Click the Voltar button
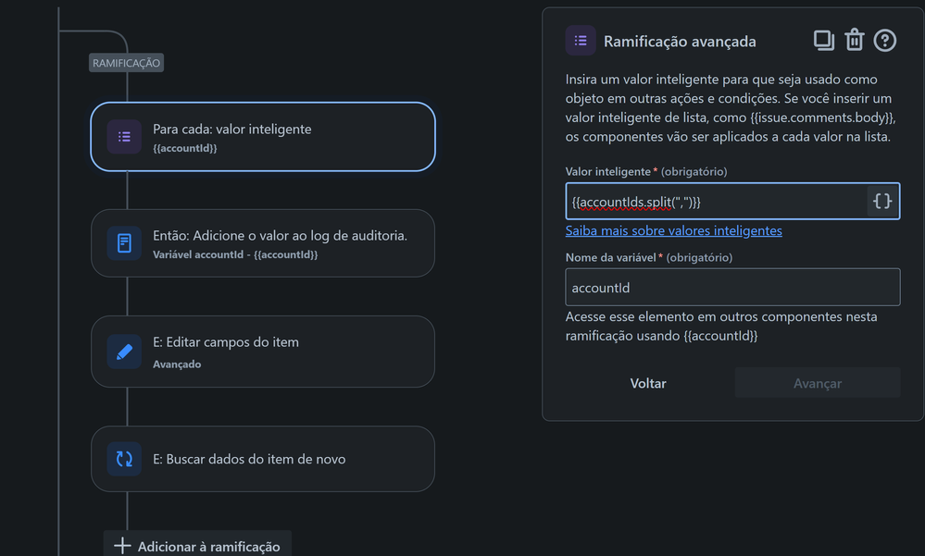Screen dimensions: 925x556 pos(647,382)
